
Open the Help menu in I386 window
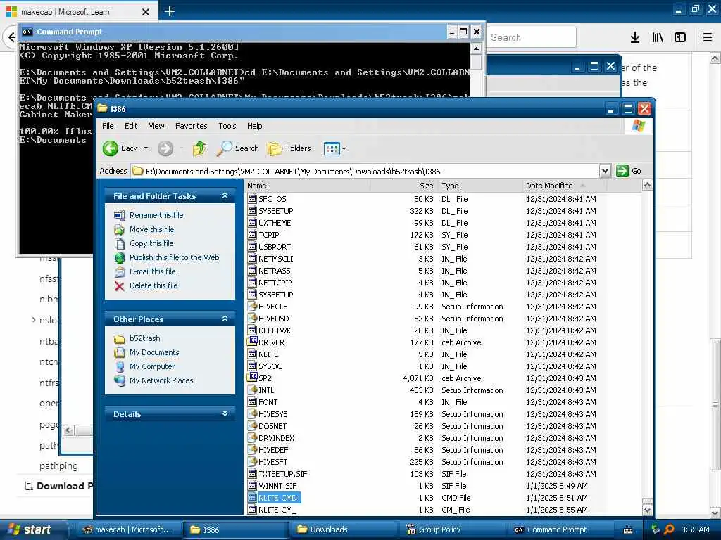click(x=254, y=126)
